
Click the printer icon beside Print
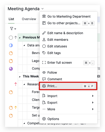pos(44,86)
